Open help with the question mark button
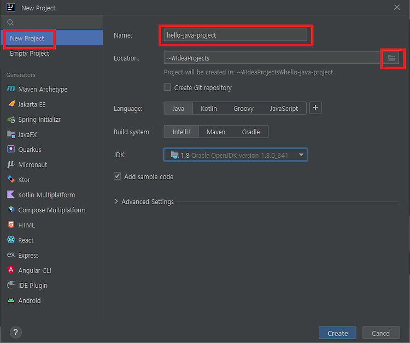Viewport: 410px width, 343px height. tap(16, 332)
